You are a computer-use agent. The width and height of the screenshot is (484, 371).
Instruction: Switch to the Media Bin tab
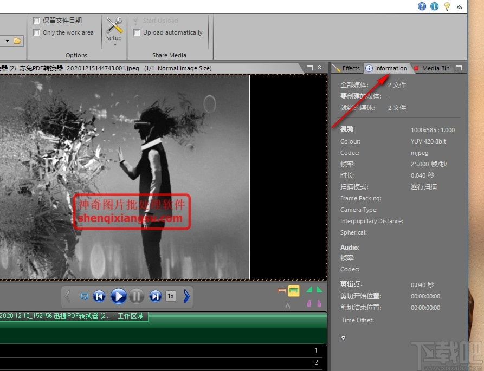pos(432,68)
